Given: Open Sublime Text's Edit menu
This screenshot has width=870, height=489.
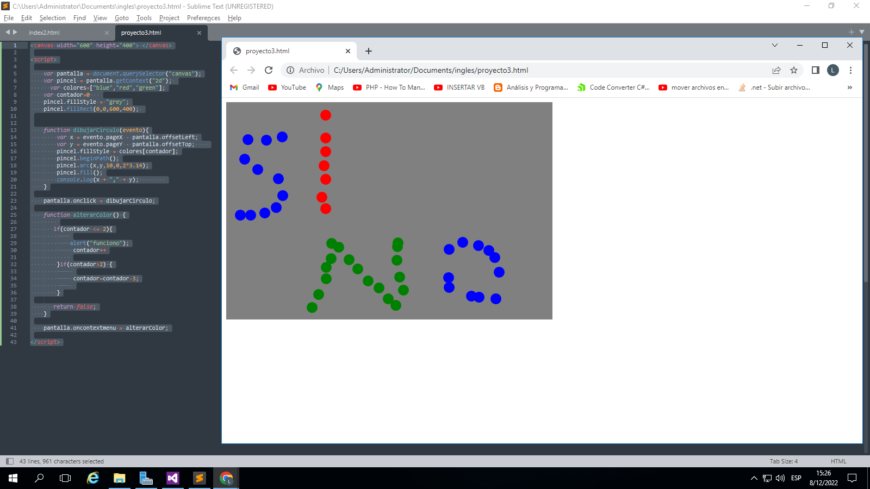Looking at the screenshot, I should pyautogui.click(x=27, y=18).
